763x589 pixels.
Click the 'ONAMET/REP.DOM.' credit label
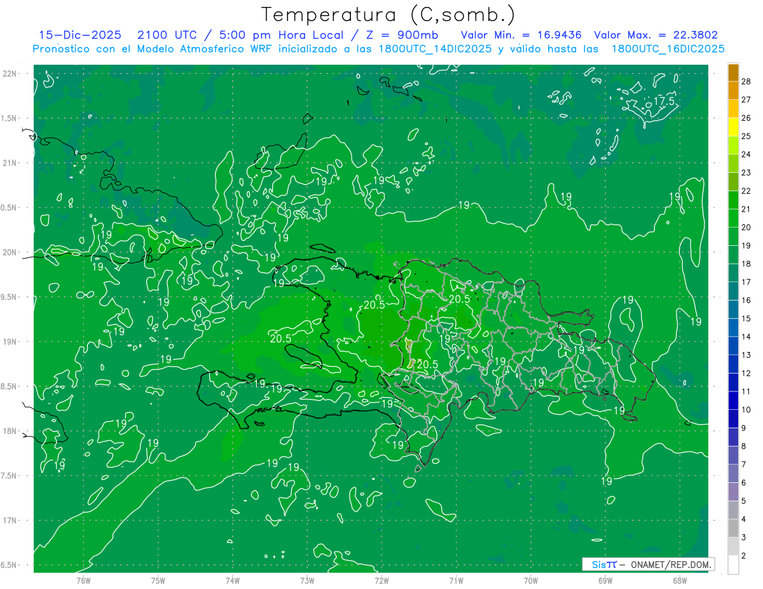671,564
